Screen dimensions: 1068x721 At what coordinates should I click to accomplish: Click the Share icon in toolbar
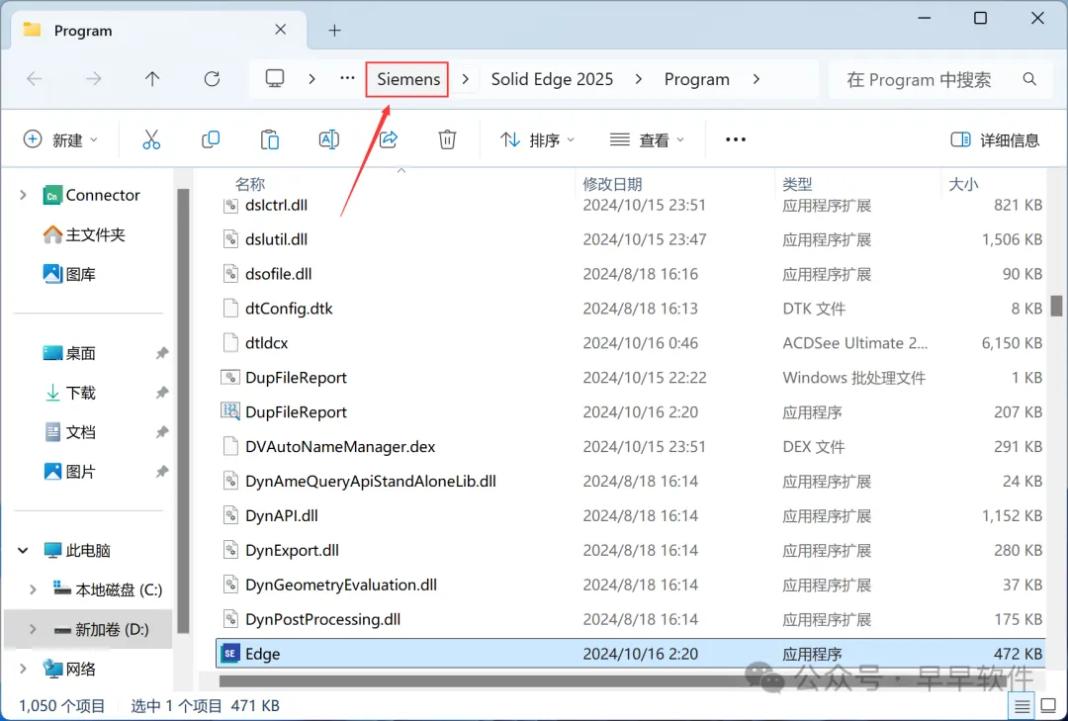pyautogui.click(x=389, y=139)
